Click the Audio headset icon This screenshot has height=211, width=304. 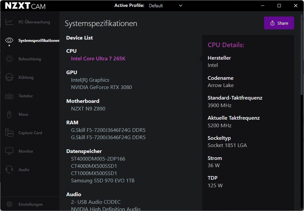point(9,169)
